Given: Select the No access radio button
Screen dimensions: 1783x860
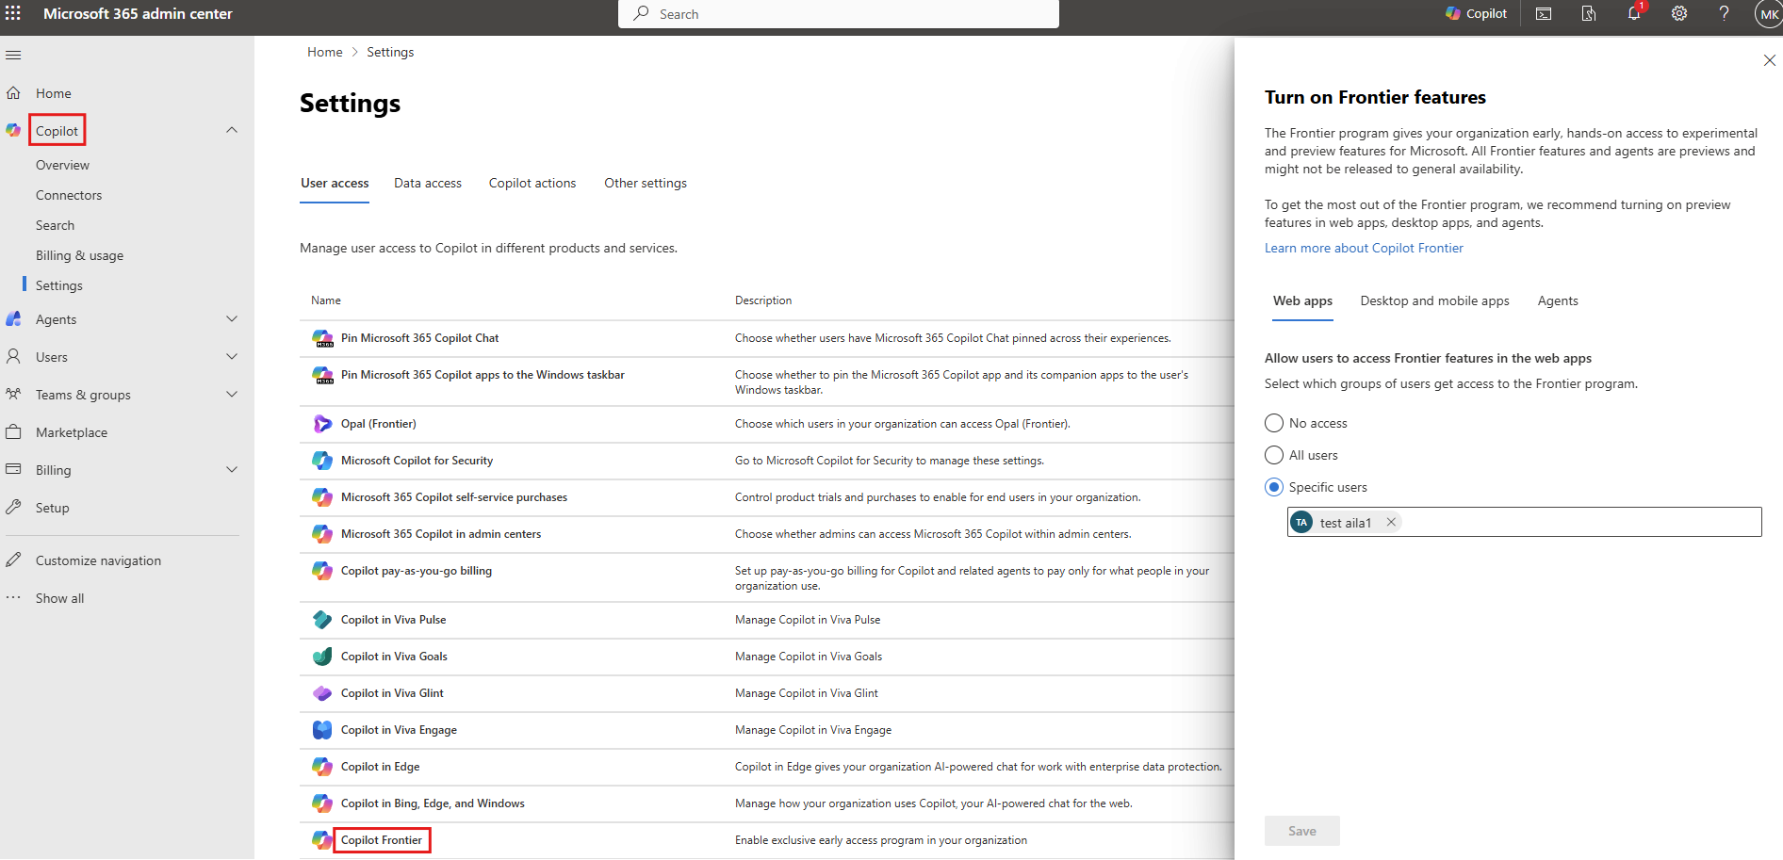Looking at the screenshot, I should pos(1273,422).
